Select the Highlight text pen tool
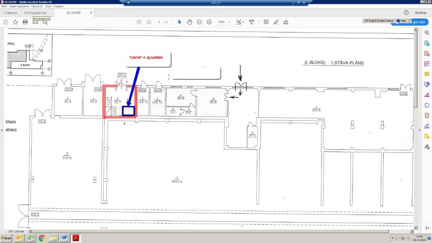The height and width of the screenshot is (243, 432). coord(275,22)
